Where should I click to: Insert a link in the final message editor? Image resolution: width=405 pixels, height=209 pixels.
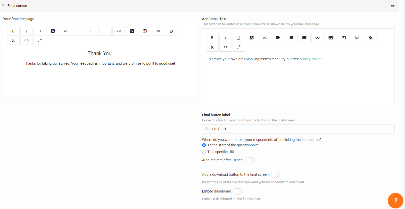[x=119, y=31]
